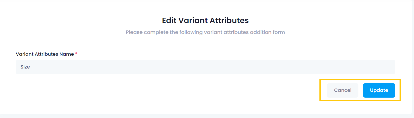Cancel editing the variant attribute
Viewport: 414px width, 118px height.
pos(343,90)
